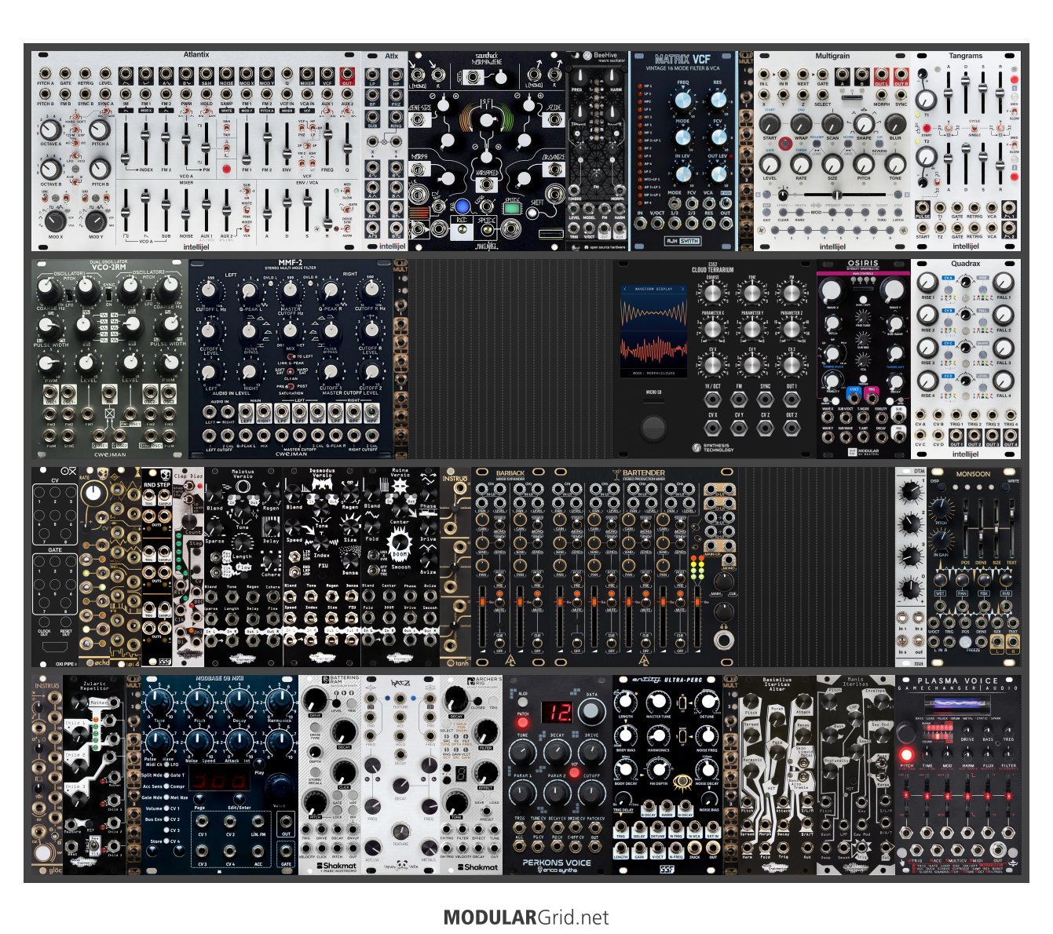Click the MOD X knob on Atlantix

[x=56, y=221]
